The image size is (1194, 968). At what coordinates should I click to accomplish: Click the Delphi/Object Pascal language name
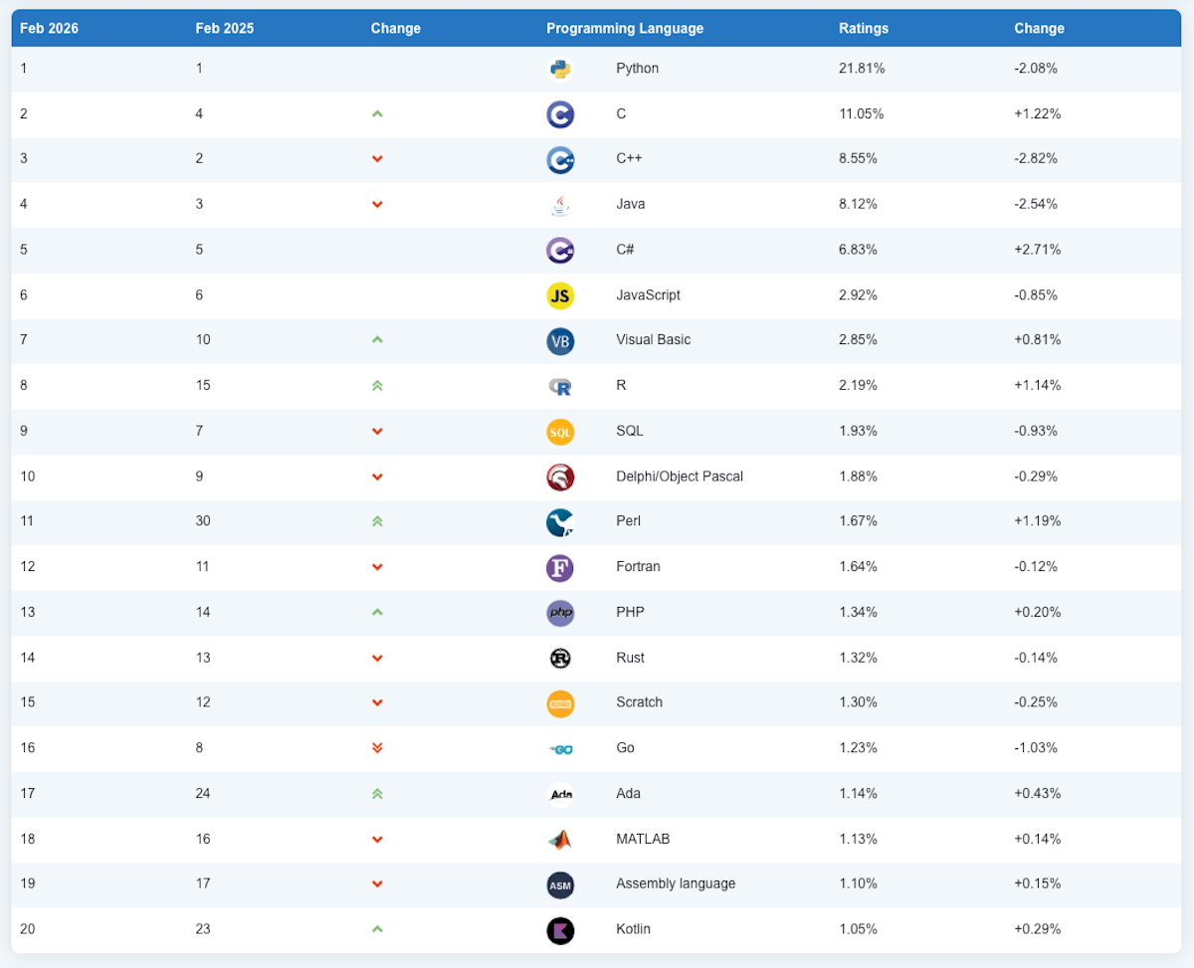click(x=680, y=477)
